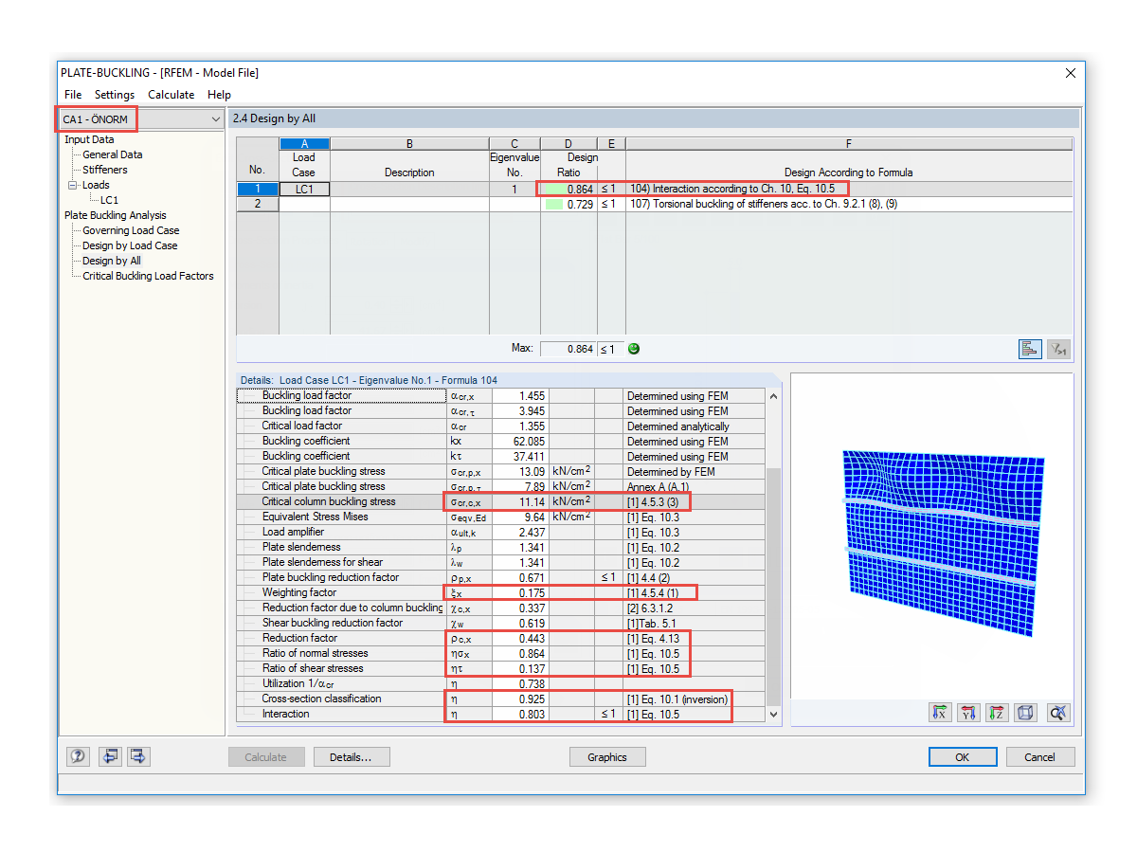Select row No. 2 header
1137x853 pixels.
click(258, 204)
